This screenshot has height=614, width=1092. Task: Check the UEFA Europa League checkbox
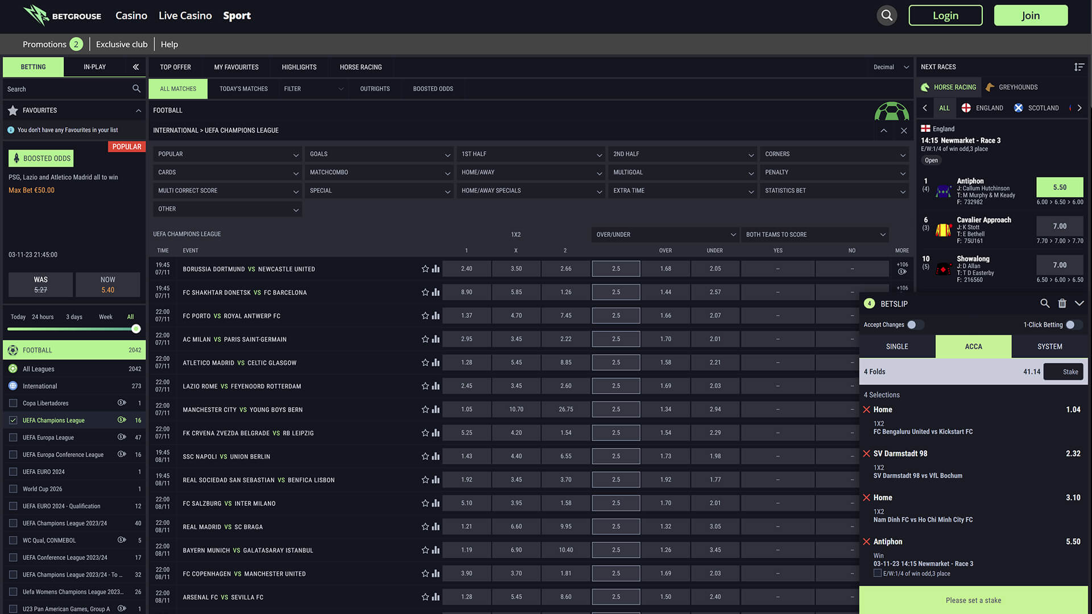click(13, 437)
